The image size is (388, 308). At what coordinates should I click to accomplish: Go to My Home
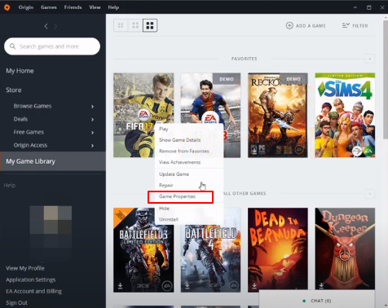point(20,71)
